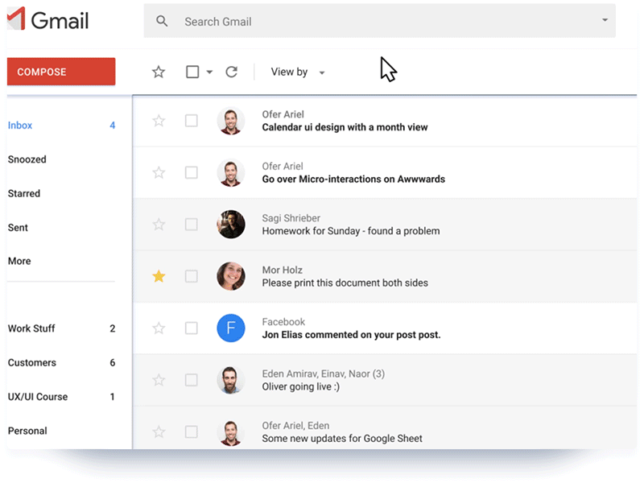The height and width of the screenshot is (483, 644).
Task: Star the Facebook notification email
Action: click(159, 328)
